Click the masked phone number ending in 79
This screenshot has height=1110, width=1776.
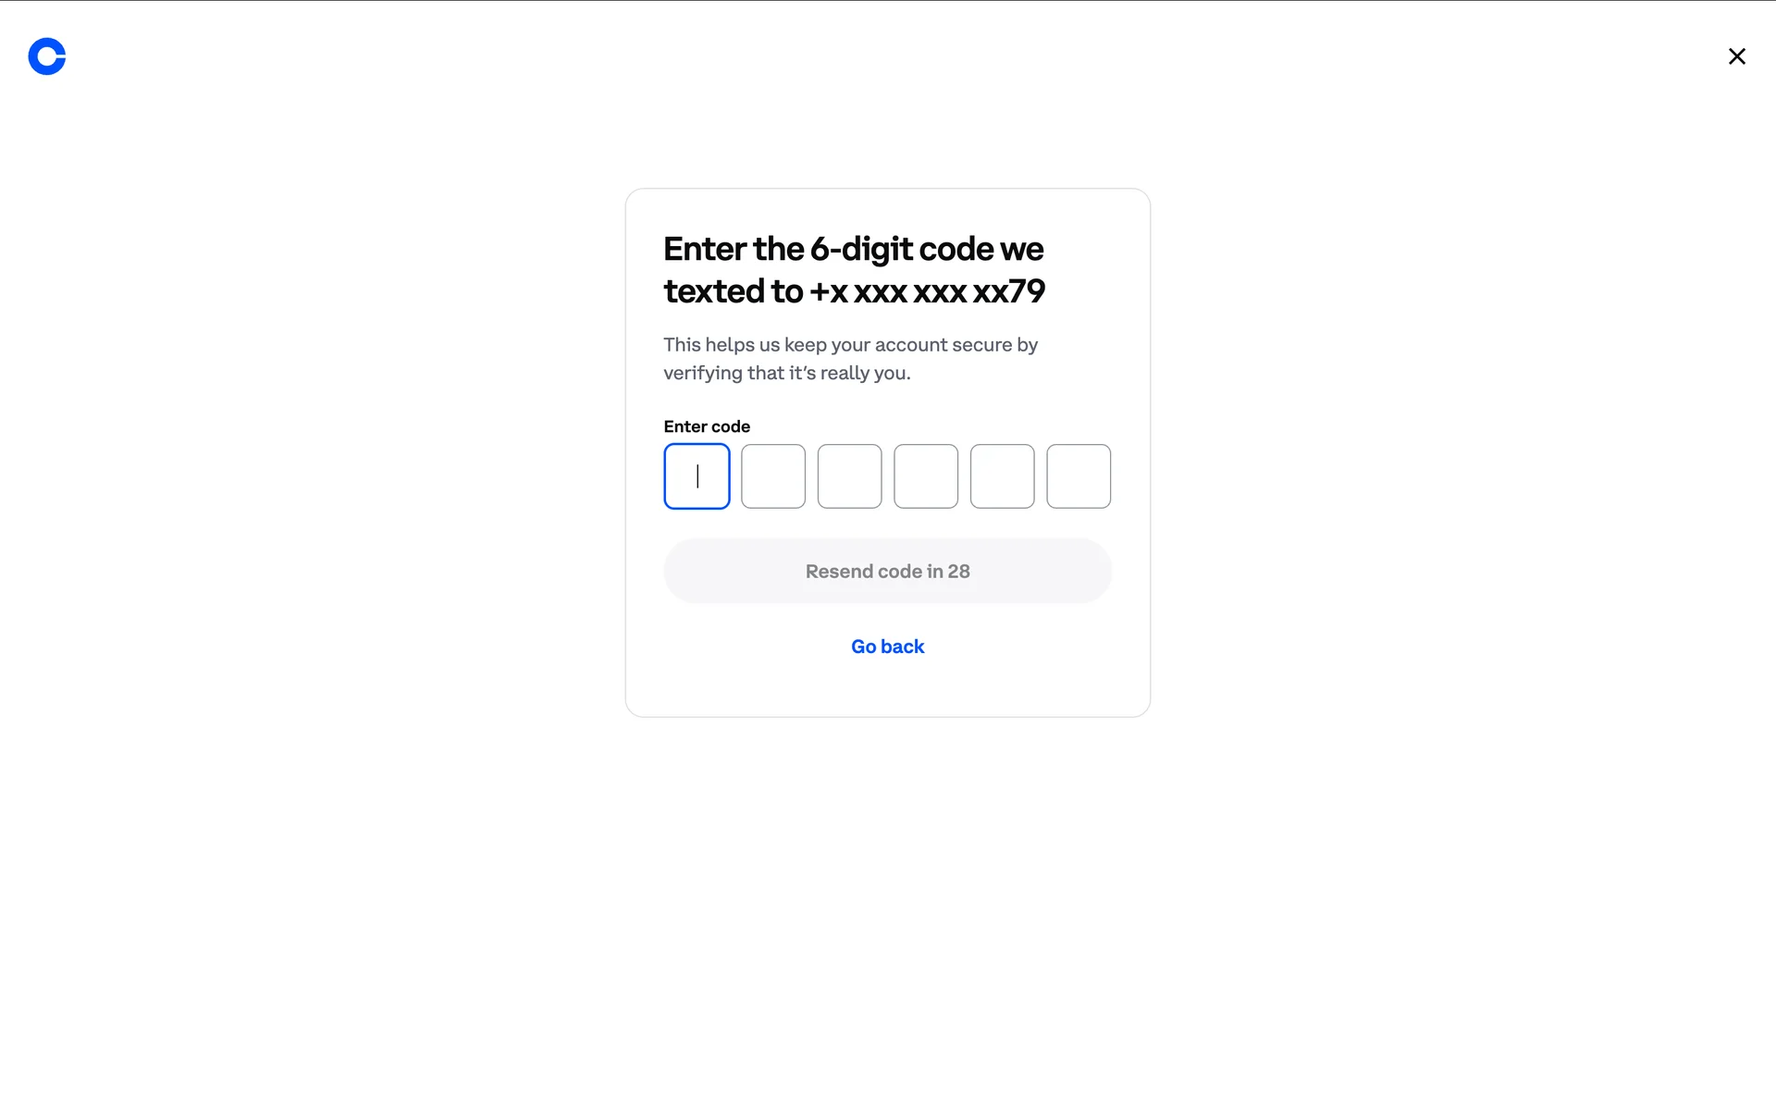tap(927, 291)
